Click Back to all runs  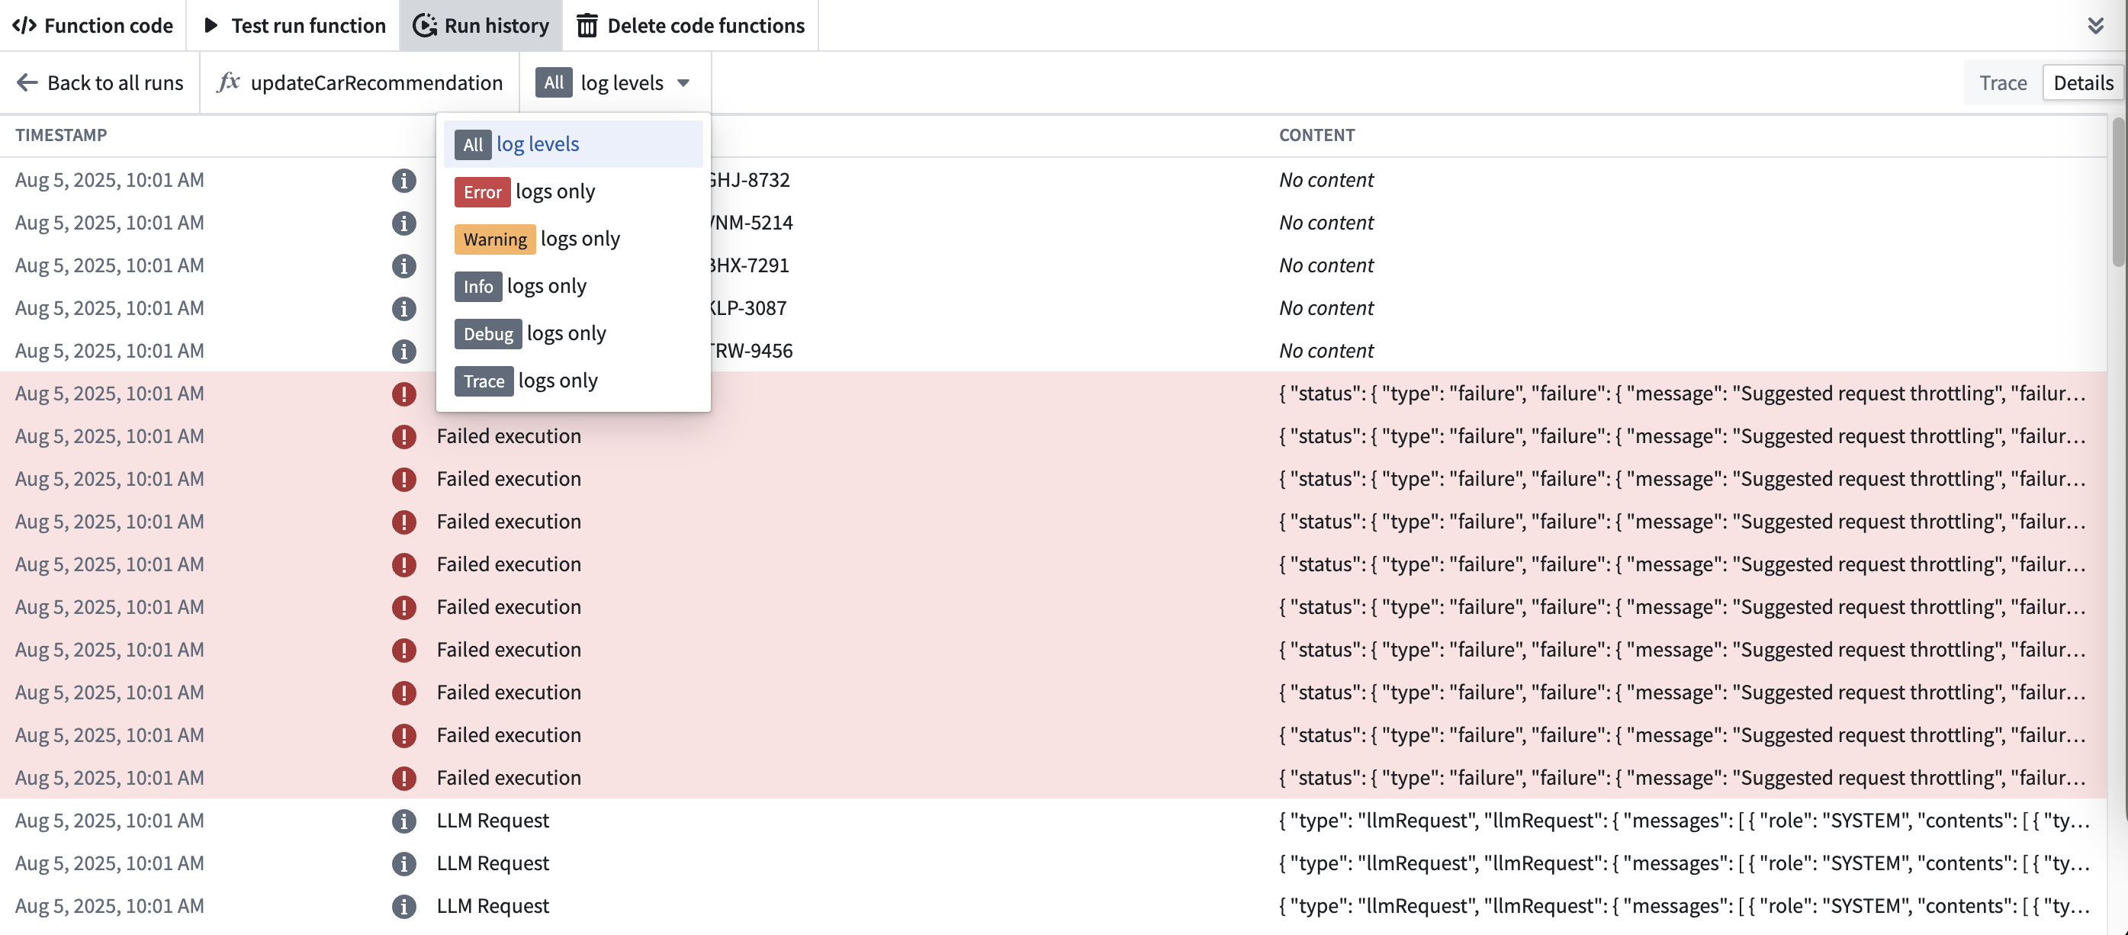click(116, 82)
